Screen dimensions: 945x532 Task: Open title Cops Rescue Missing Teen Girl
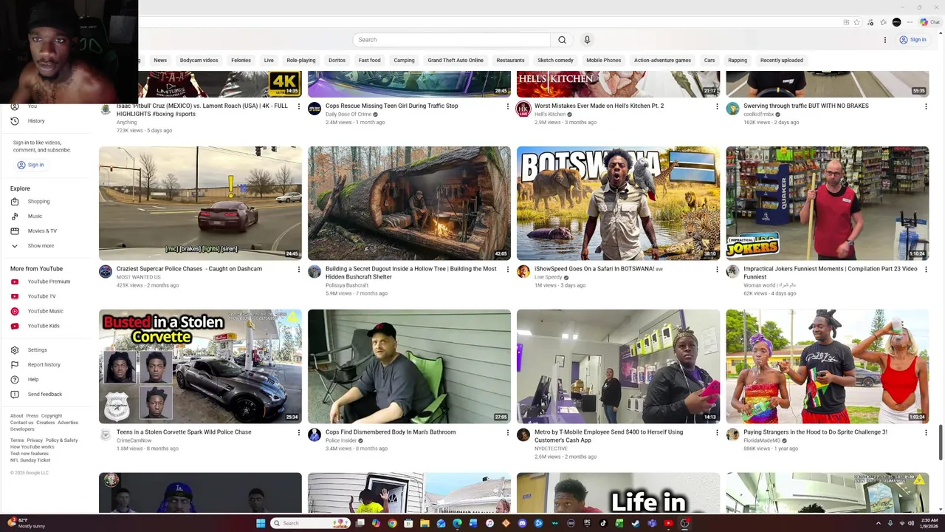(x=392, y=106)
